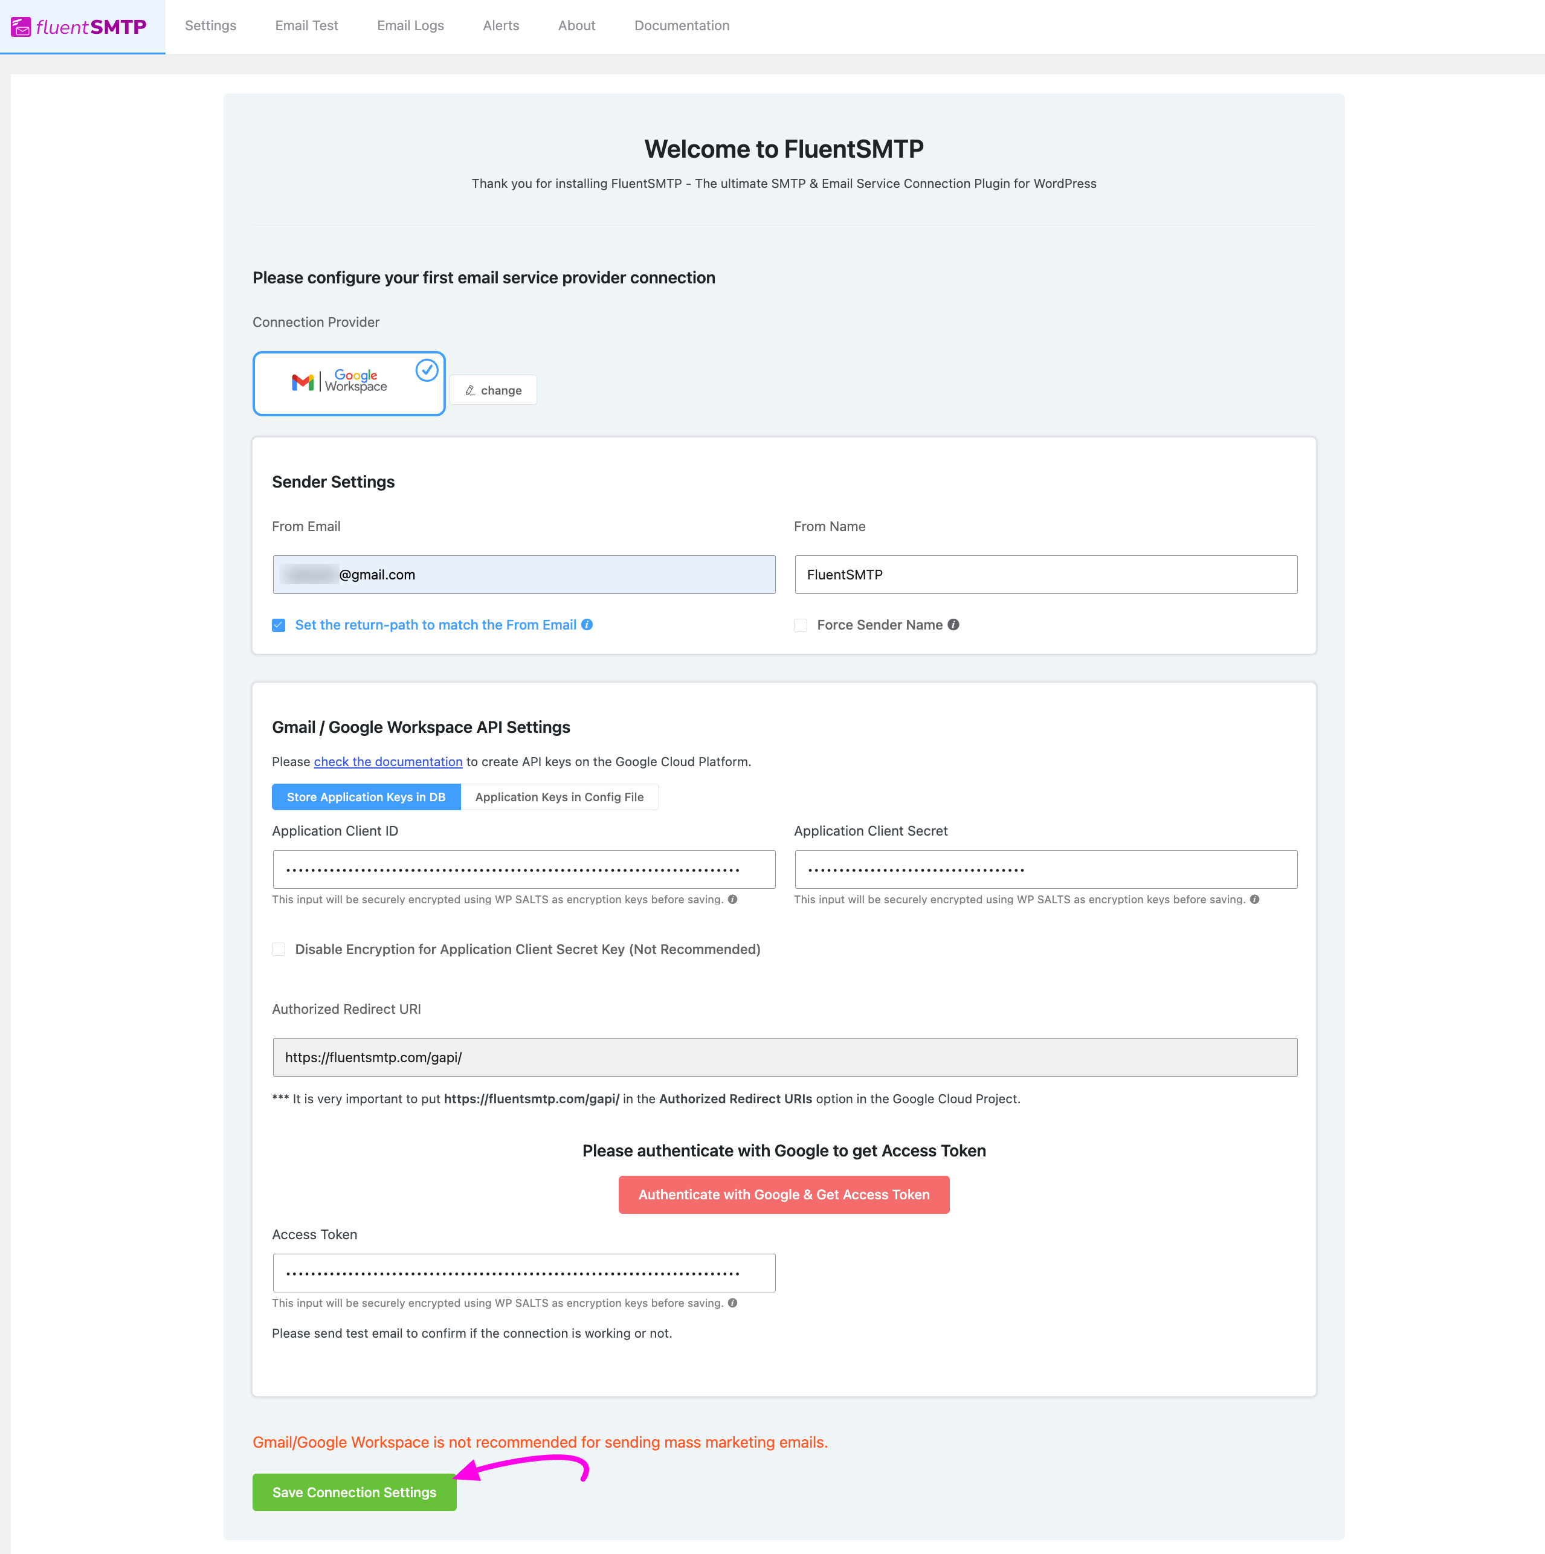This screenshot has width=1545, height=1554.
Task: Click Gmail / Google Workspace API Settings heading
Action: (x=421, y=727)
